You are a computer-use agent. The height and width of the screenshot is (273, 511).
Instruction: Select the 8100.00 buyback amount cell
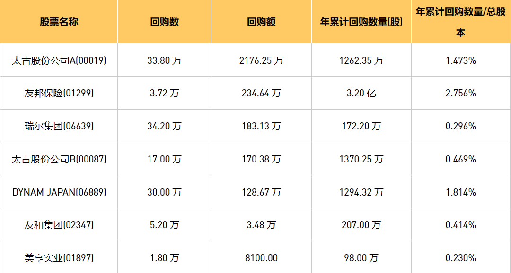click(261, 258)
